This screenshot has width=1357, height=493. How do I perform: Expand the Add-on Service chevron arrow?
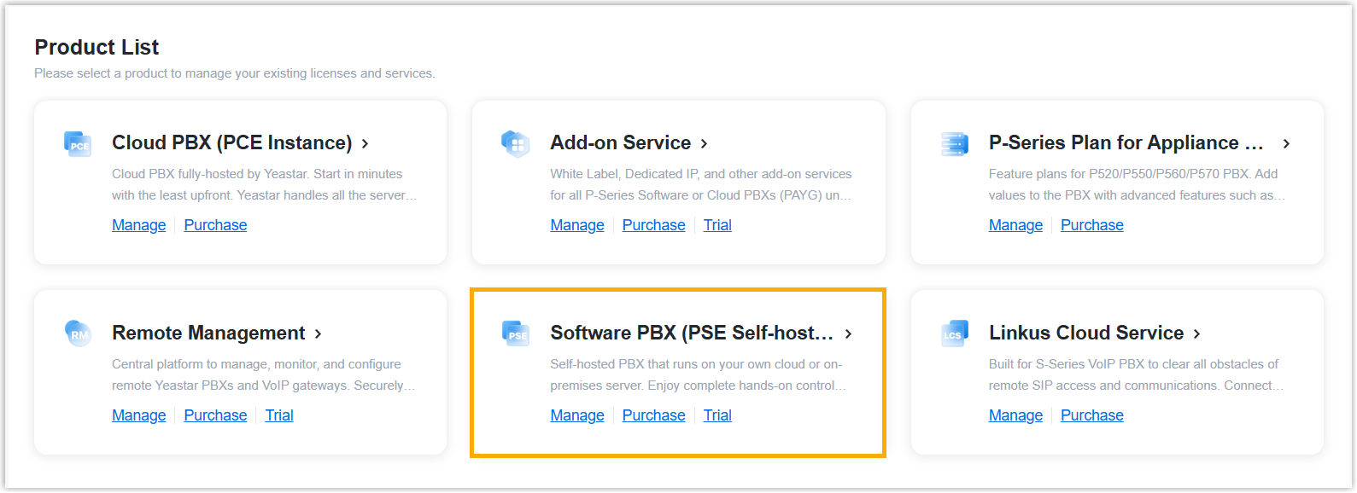coord(705,144)
